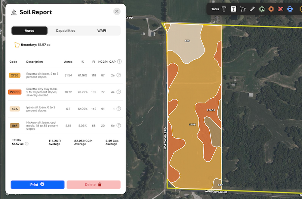Click the 279C3 orange soil badge

point(15,92)
